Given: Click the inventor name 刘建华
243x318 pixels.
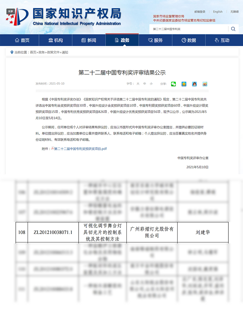Looking at the screenshot, I should tap(203, 232).
